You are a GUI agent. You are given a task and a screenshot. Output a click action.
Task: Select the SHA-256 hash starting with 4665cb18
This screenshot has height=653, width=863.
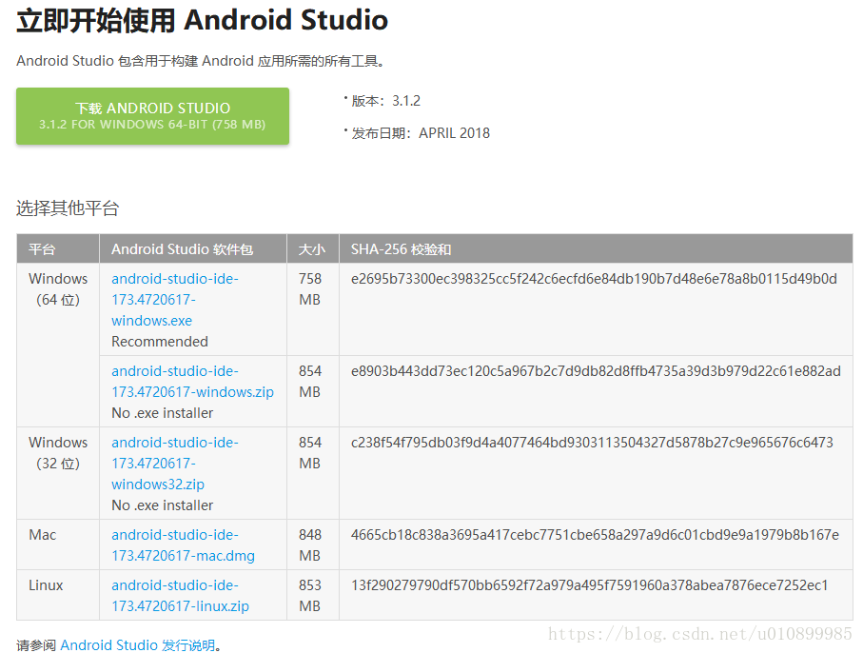point(595,535)
